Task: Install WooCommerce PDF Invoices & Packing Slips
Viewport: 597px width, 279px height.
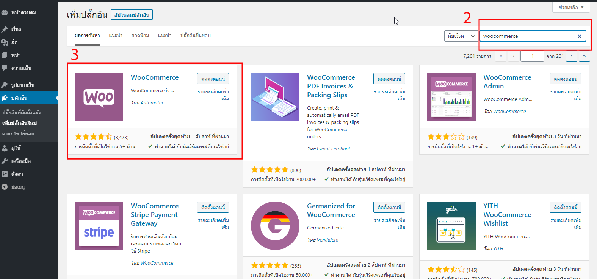Action: coord(389,79)
